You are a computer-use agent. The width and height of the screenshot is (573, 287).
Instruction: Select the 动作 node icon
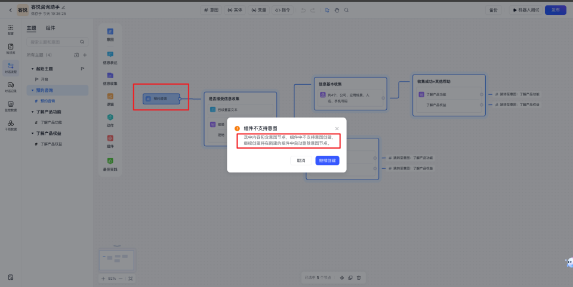point(110,118)
